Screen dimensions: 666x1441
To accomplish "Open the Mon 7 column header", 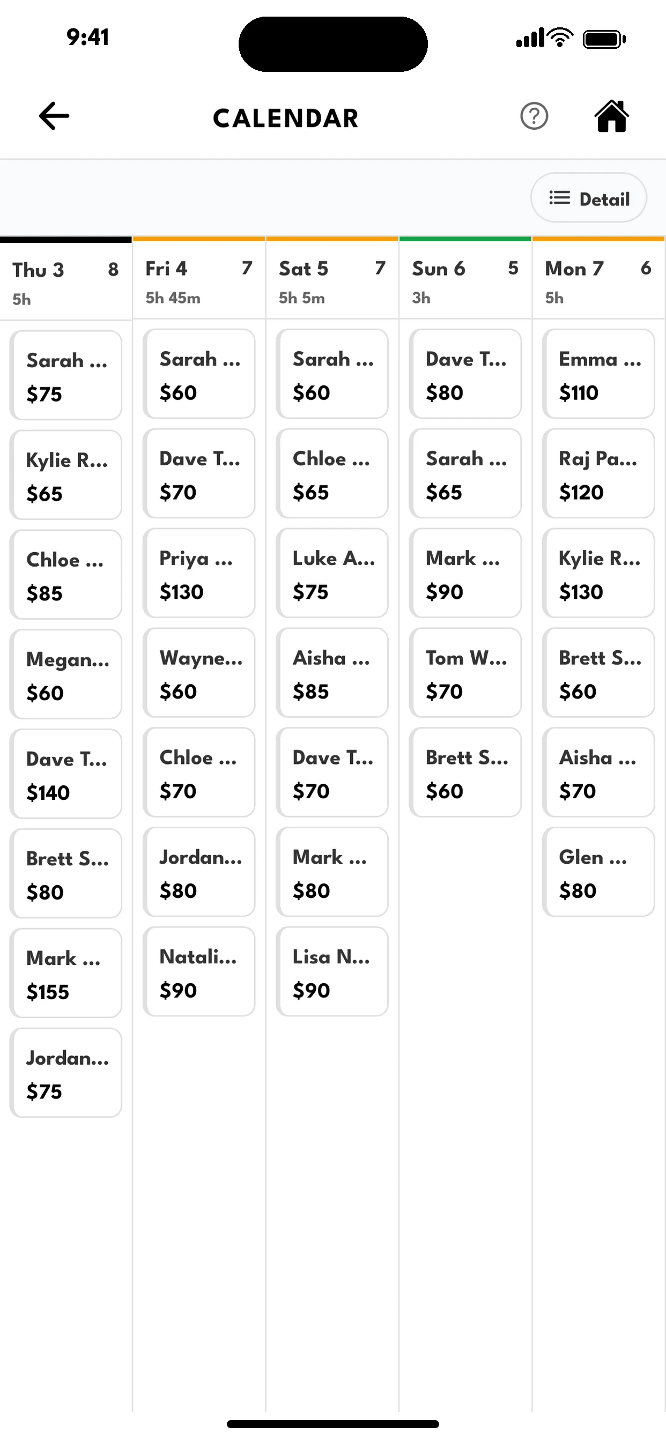I will (598, 280).
